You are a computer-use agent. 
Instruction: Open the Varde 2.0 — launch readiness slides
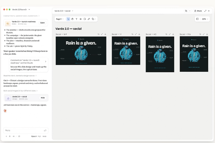click(x=42, y=23)
